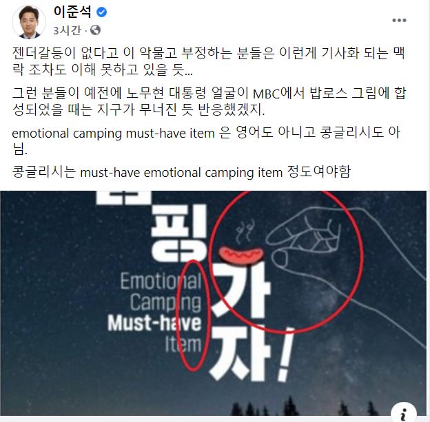
Task: Click the large "핑" poster character
Action: pyautogui.click(x=178, y=233)
